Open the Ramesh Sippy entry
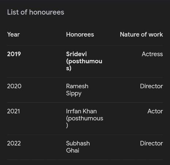The image size is (170, 165). pos(77,90)
